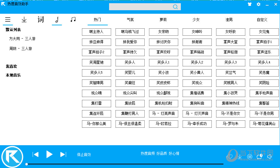Open the 本地音乐 list
The width and height of the screenshot is (280, 168).
pyautogui.click(x=13, y=75)
